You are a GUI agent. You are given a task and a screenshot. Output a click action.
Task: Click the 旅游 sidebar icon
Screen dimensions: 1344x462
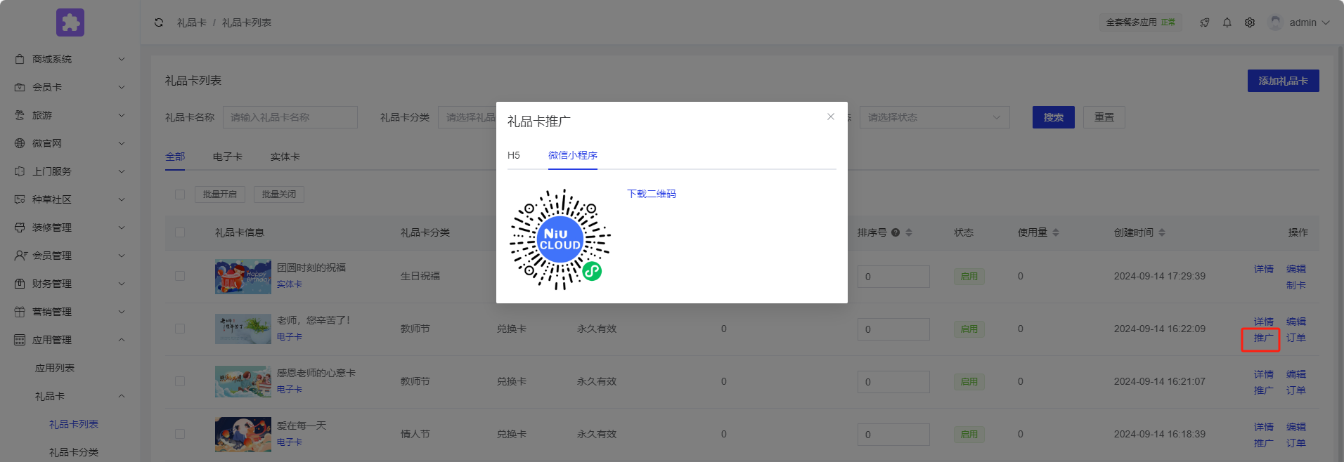(20, 115)
